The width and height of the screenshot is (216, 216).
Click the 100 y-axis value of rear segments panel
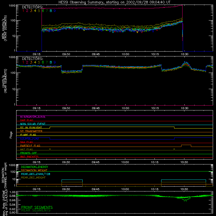(13, 73)
